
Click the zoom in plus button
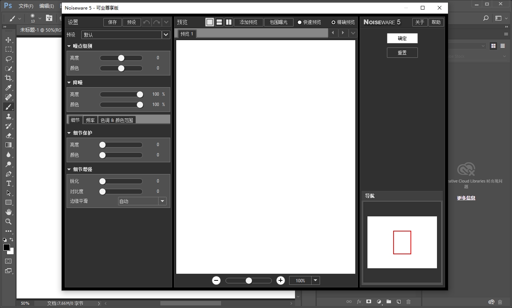(281, 281)
